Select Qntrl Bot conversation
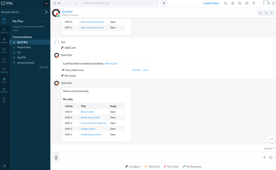The width and height of the screenshot is (276, 170). click(30, 42)
